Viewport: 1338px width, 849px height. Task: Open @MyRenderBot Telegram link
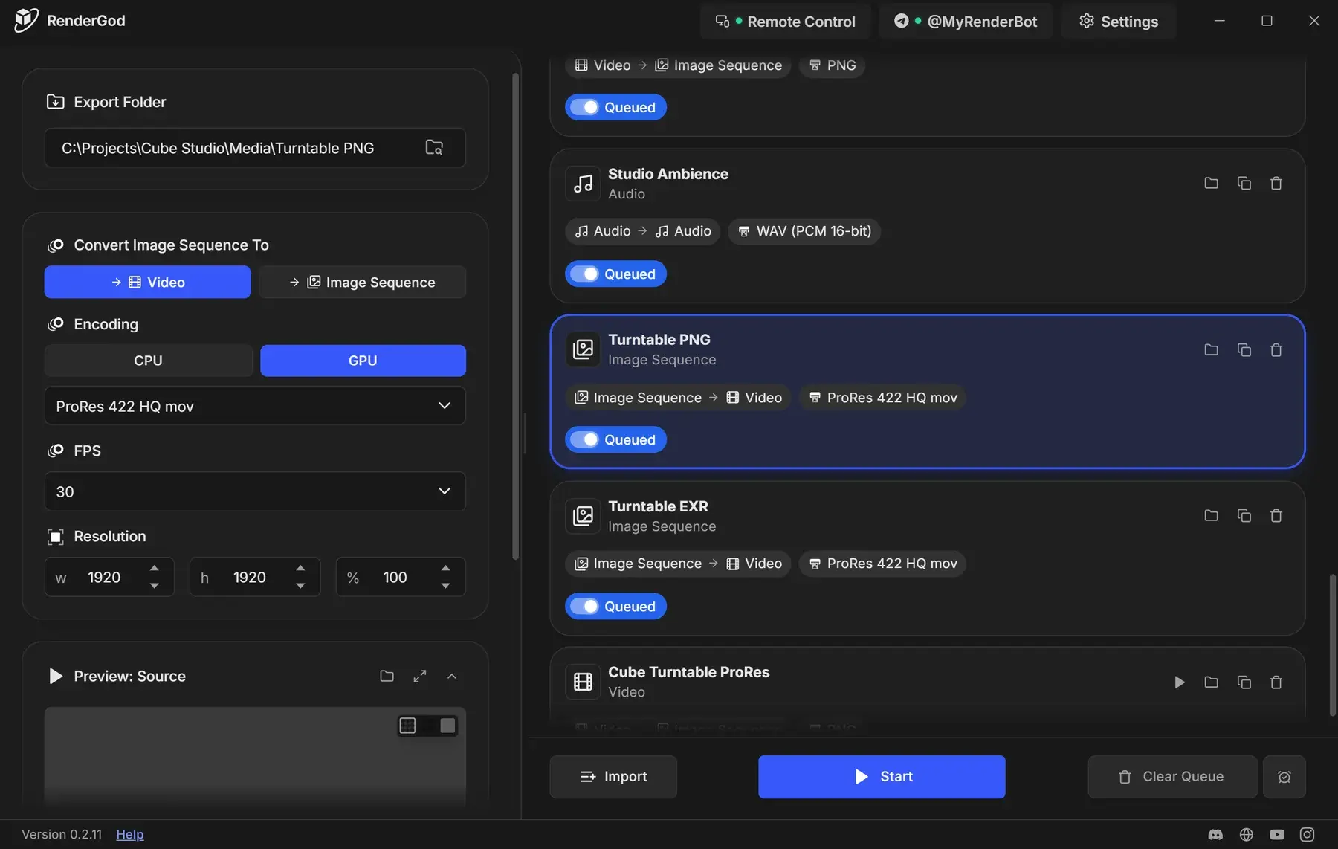coord(965,21)
